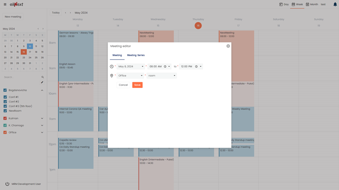
Task: Collapse the Bogdanovicha group
Action: tap(42, 90)
